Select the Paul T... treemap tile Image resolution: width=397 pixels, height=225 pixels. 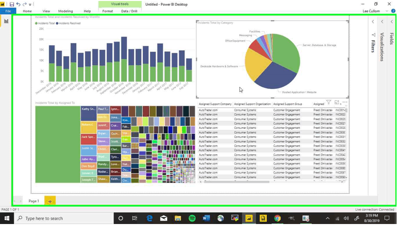pos(103,109)
